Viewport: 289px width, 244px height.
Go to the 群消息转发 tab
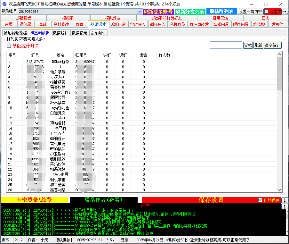(199, 24)
